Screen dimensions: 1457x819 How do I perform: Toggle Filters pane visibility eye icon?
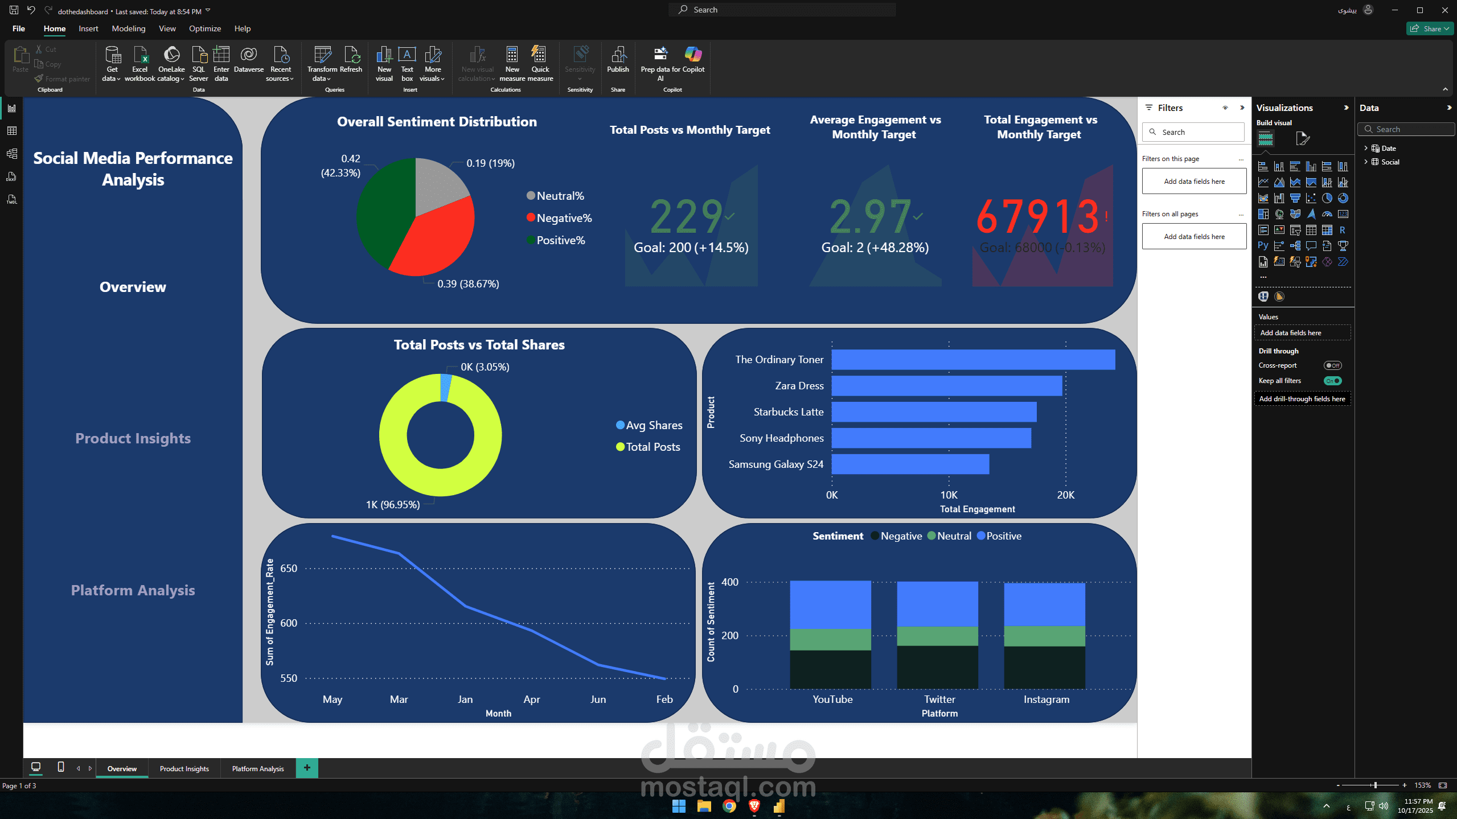click(x=1225, y=108)
